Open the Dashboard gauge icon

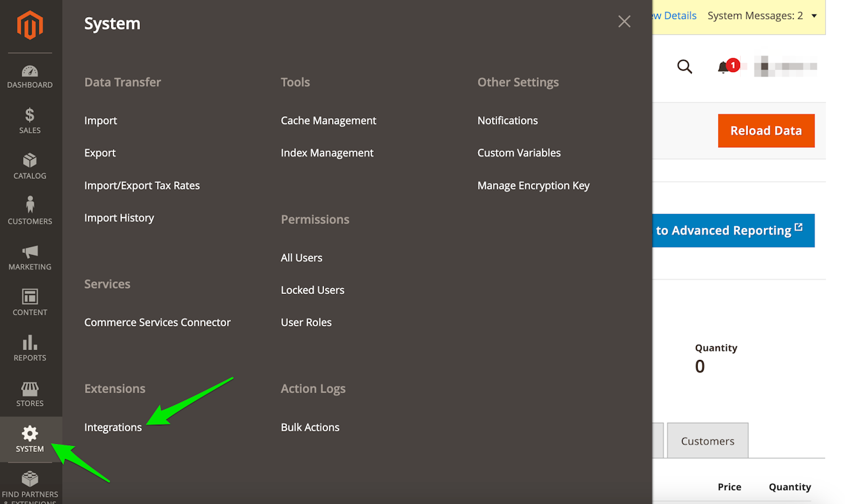point(30,71)
